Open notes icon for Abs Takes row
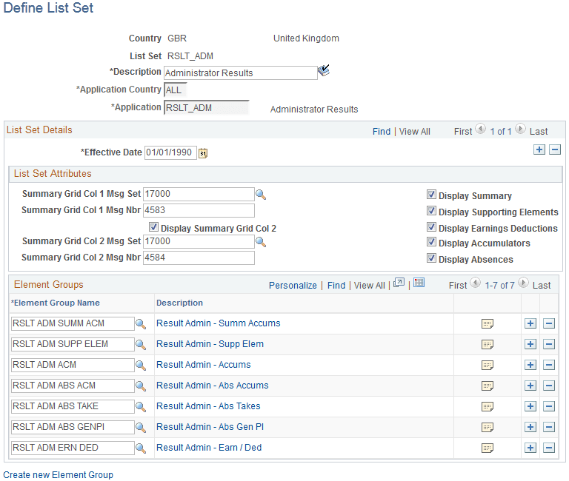Screen dimensions: 569x481 click(488, 407)
